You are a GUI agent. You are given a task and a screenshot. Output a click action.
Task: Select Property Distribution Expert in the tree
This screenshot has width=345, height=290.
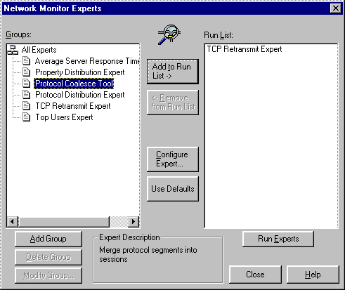click(80, 72)
